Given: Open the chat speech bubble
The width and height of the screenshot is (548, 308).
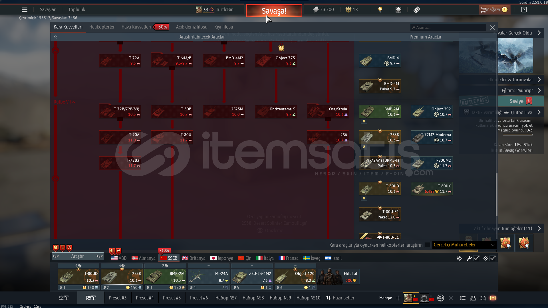Looking at the screenshot, I should (483, 298).
